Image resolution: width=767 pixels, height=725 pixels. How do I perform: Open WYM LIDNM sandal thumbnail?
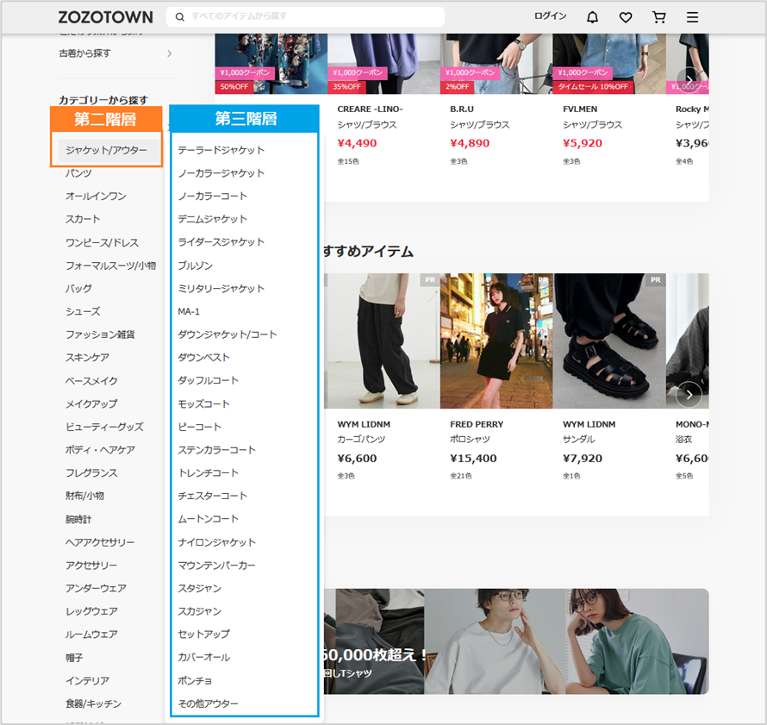609,341
